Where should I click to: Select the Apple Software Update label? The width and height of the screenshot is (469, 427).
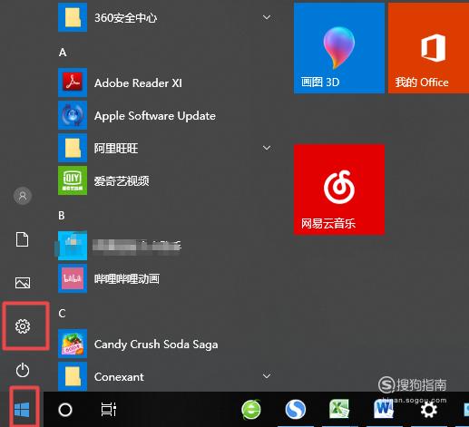click(x=155, y=116)
